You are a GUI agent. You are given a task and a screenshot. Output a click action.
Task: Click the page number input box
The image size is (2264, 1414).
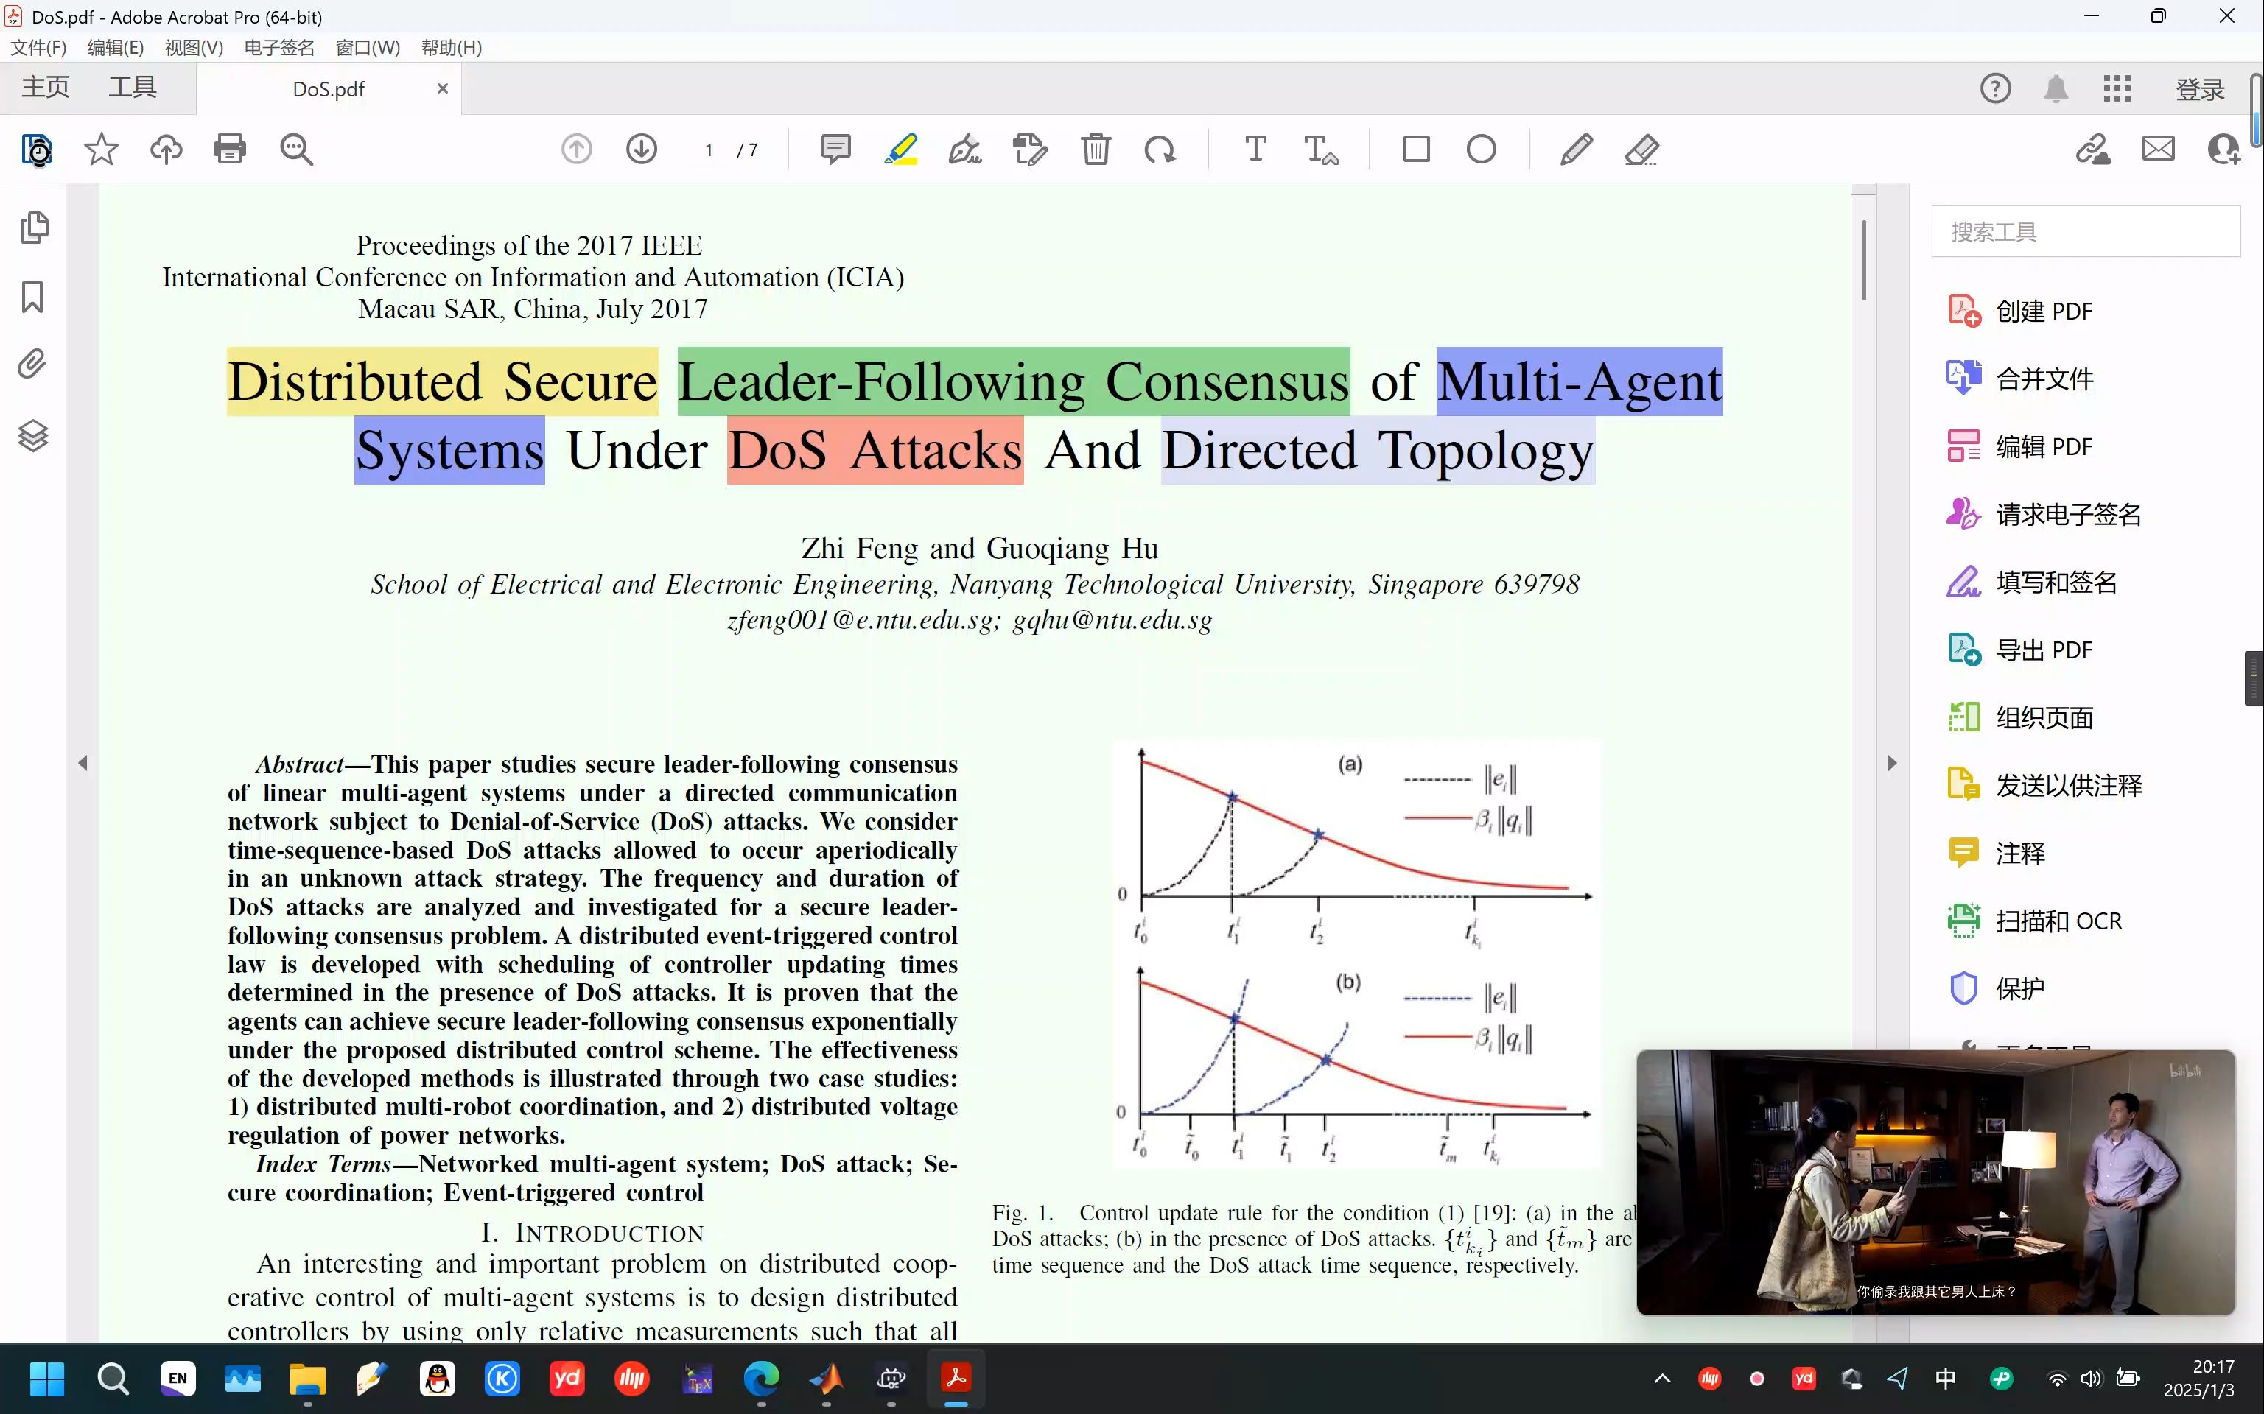click(709, 150)
